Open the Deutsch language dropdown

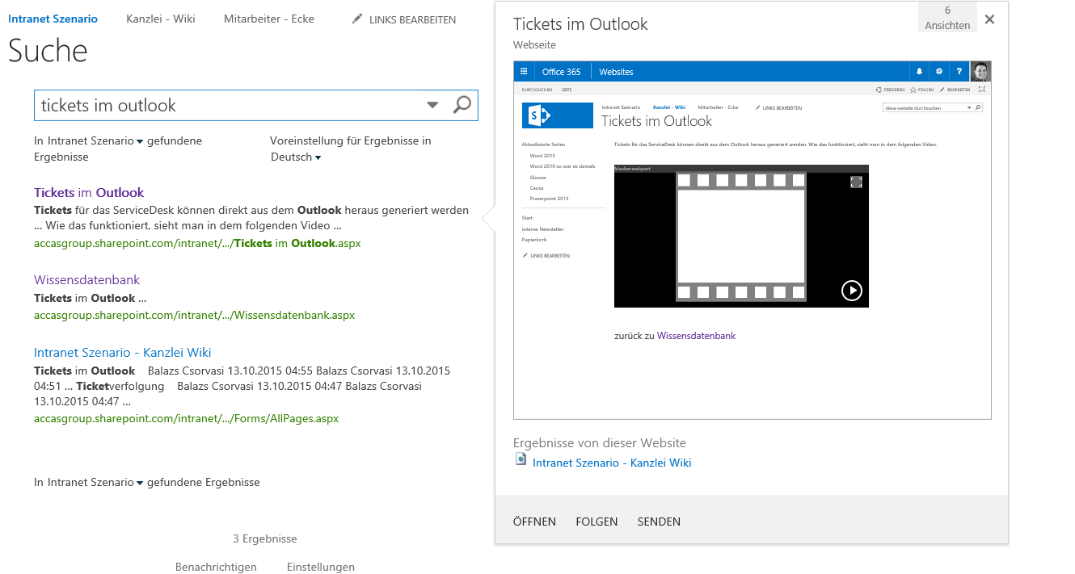[318, 157]
